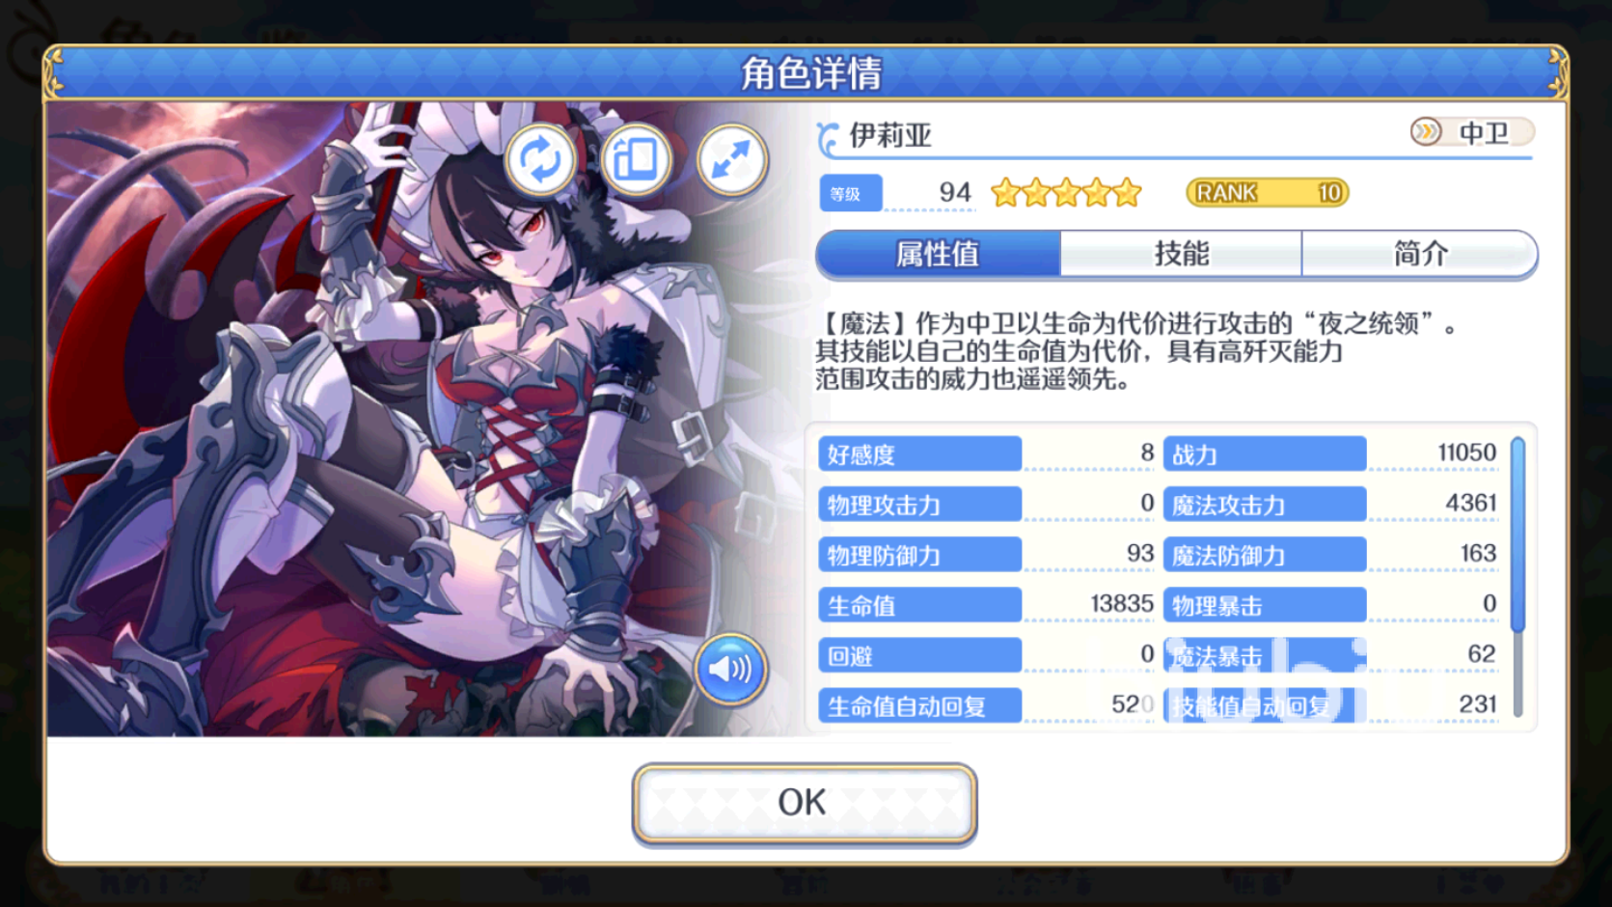Switch character card view icon

point(636,159)
